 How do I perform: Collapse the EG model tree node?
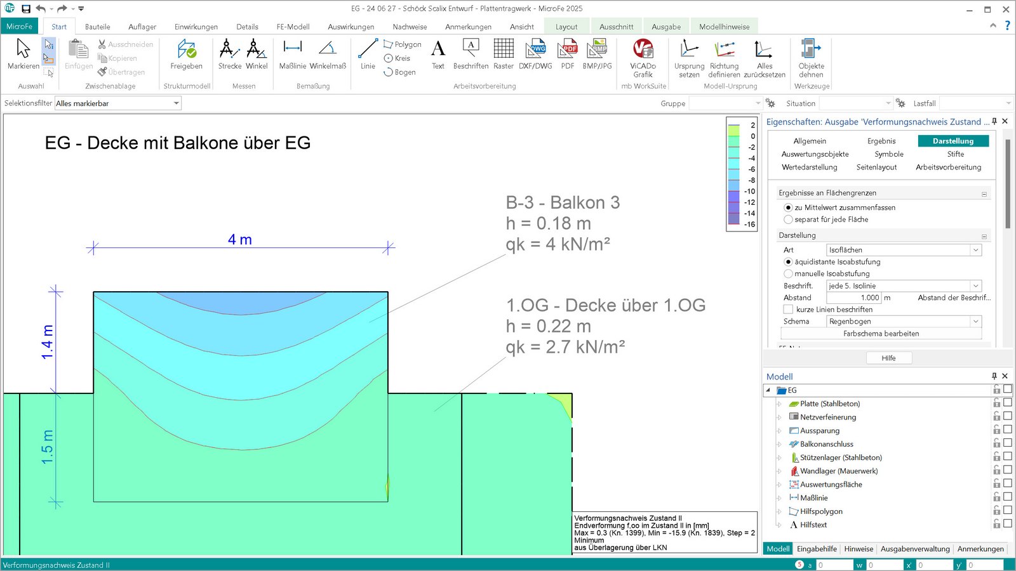point(768,390)
